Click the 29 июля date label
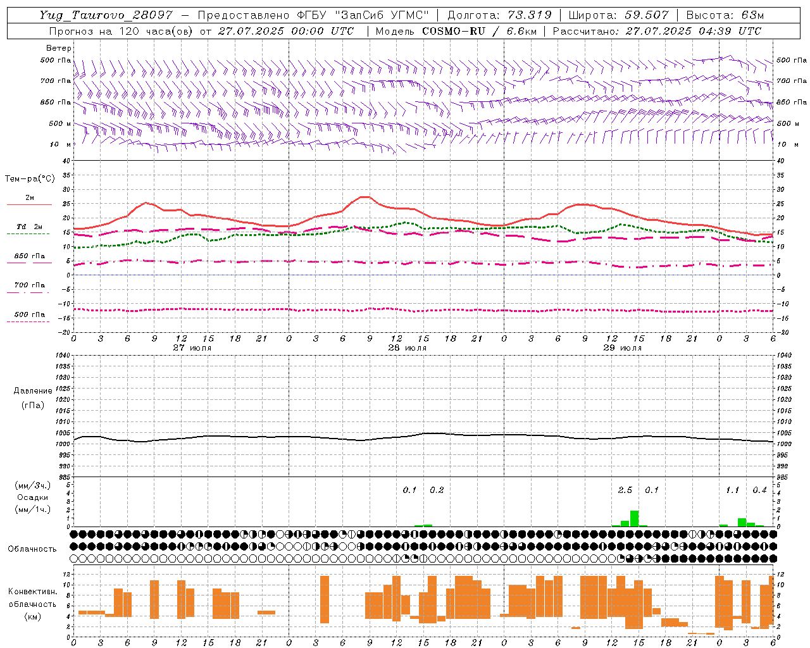The image size is (810, 648). coord(622,348)
